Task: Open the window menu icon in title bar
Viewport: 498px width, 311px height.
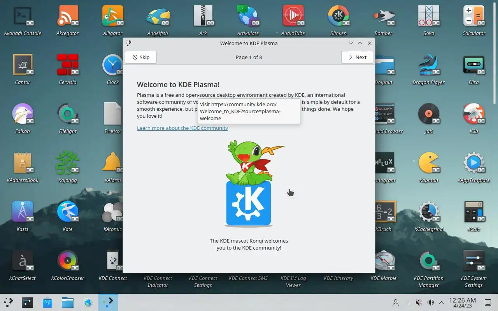Action: point(128,43)
